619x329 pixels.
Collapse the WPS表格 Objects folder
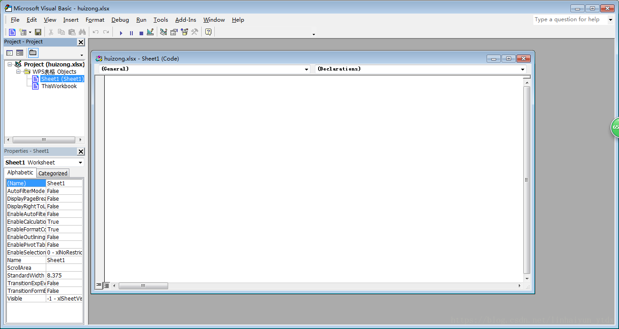[19, 72]
